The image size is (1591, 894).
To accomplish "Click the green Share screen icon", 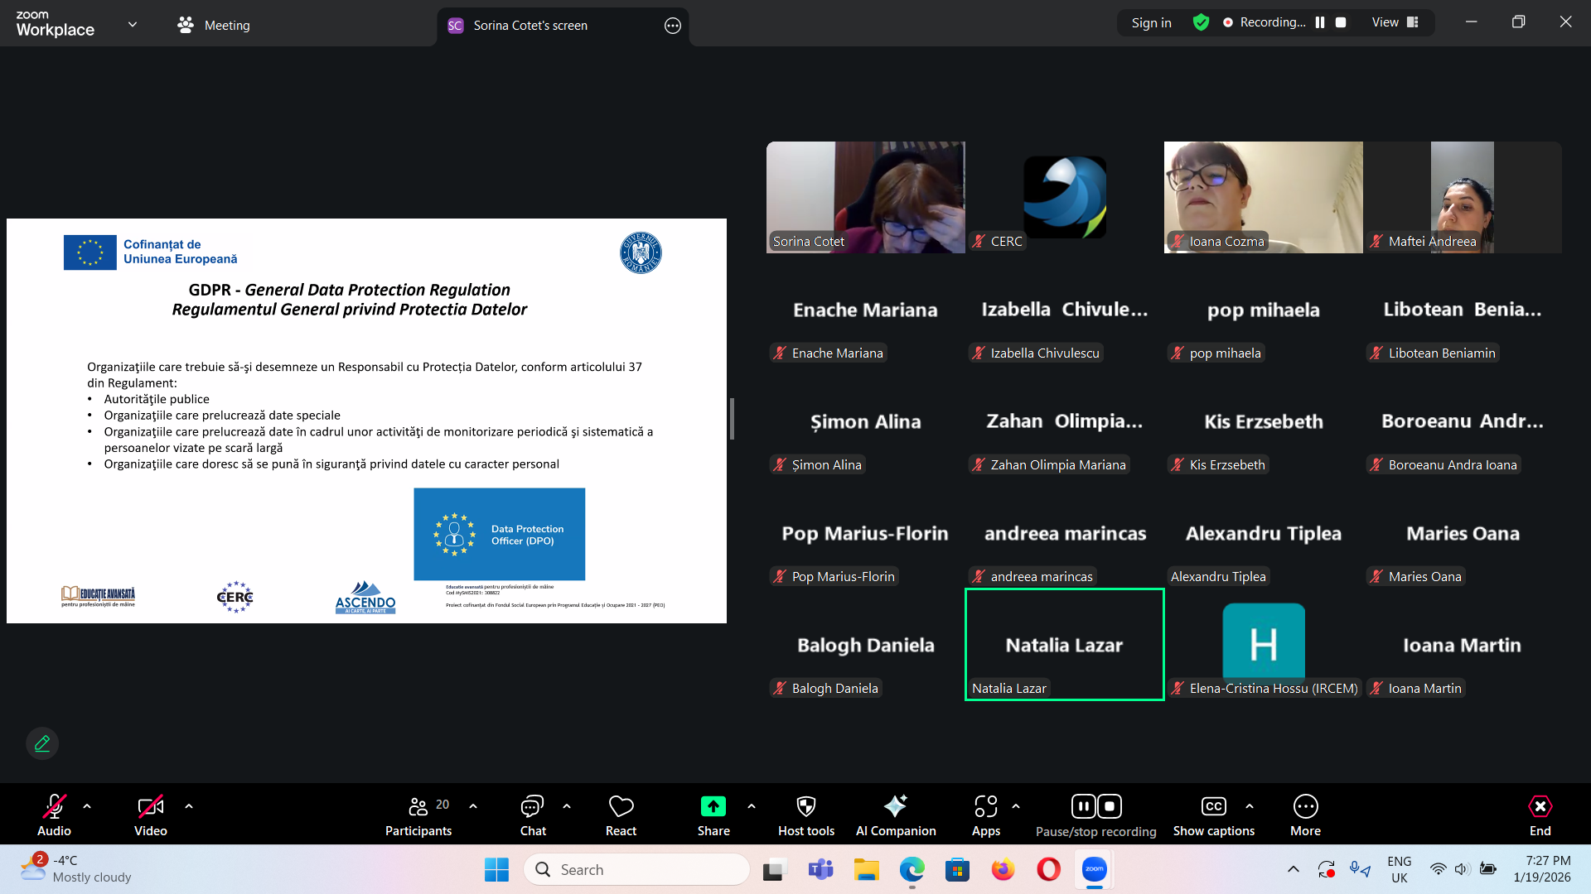I will [x=713, y=807].
